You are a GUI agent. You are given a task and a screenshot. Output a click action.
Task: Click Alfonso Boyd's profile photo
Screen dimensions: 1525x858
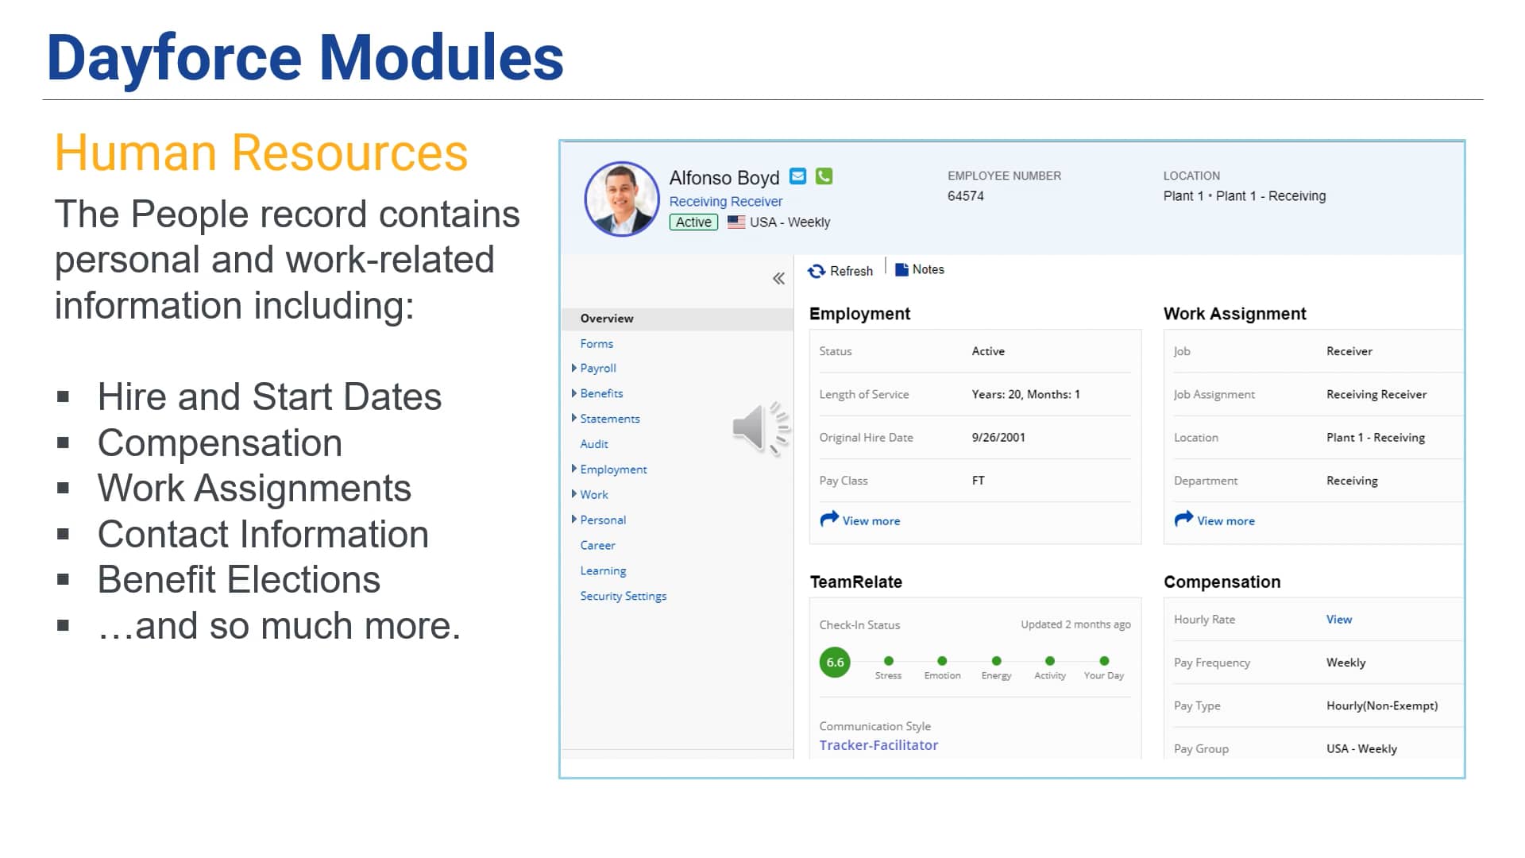click(621, 199)
